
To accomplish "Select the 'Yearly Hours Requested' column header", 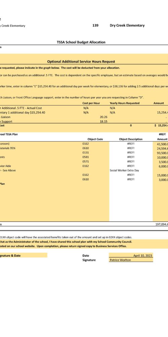I will pyautogui.click(x=125, y=103).
